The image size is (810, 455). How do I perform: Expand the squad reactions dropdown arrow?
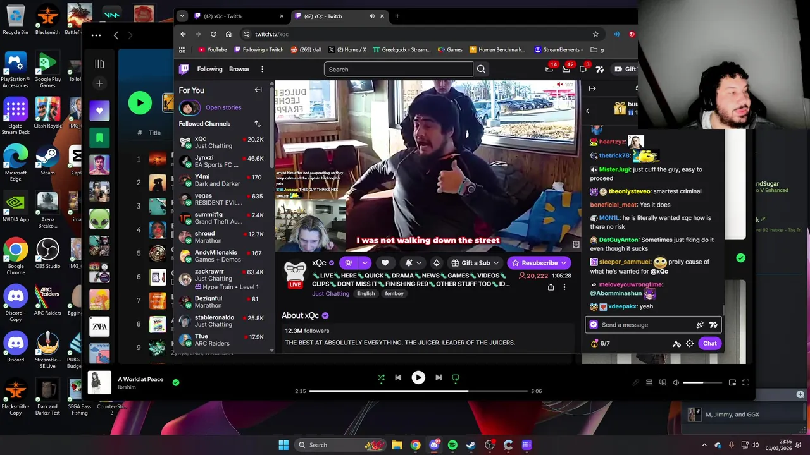pos(364,263)
